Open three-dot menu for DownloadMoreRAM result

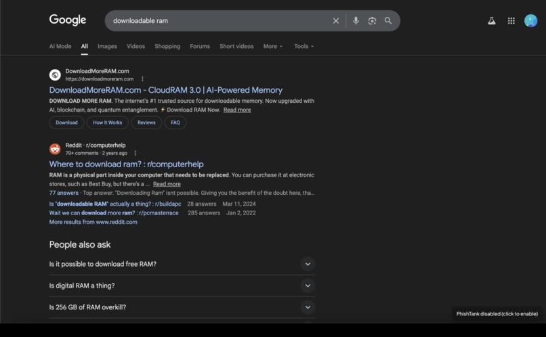(x=142, y=79)
